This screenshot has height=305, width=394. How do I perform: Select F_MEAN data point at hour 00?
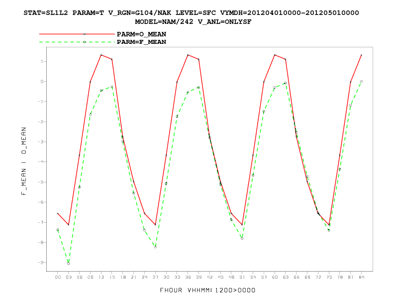(x=58, y=230)
